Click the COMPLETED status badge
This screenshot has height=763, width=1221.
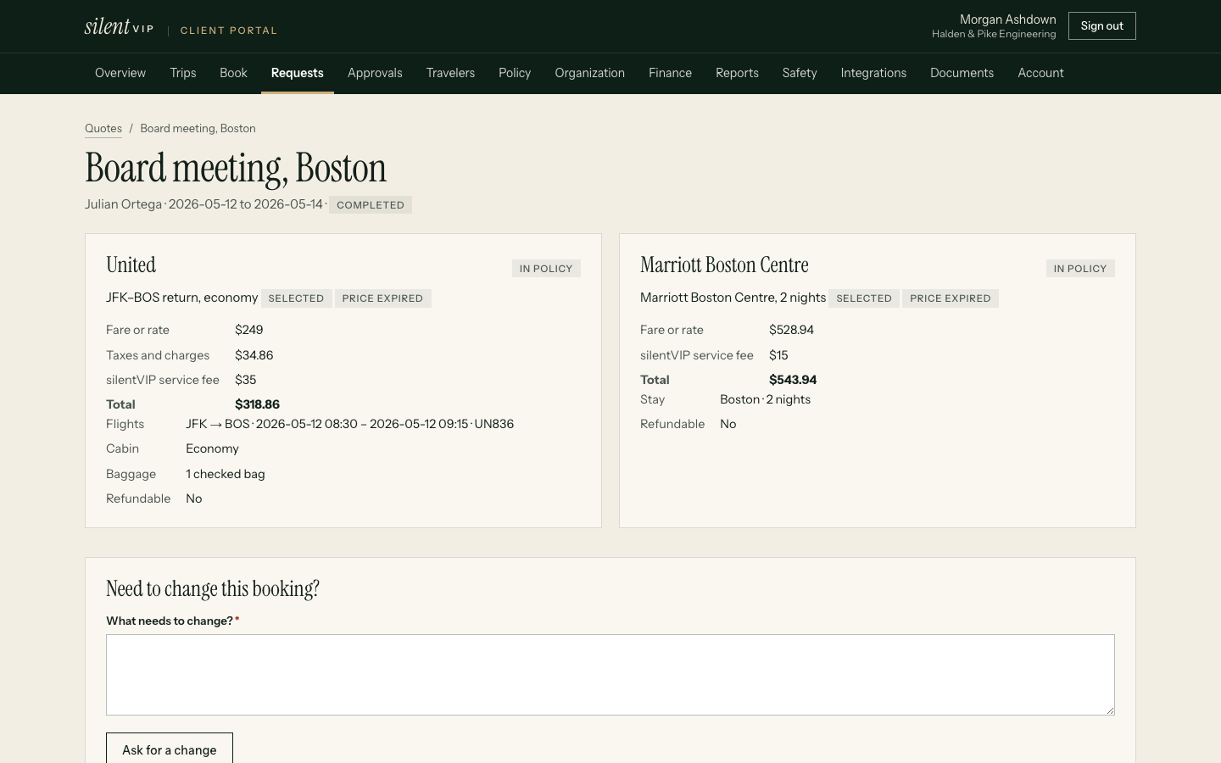tap(371, 205)
